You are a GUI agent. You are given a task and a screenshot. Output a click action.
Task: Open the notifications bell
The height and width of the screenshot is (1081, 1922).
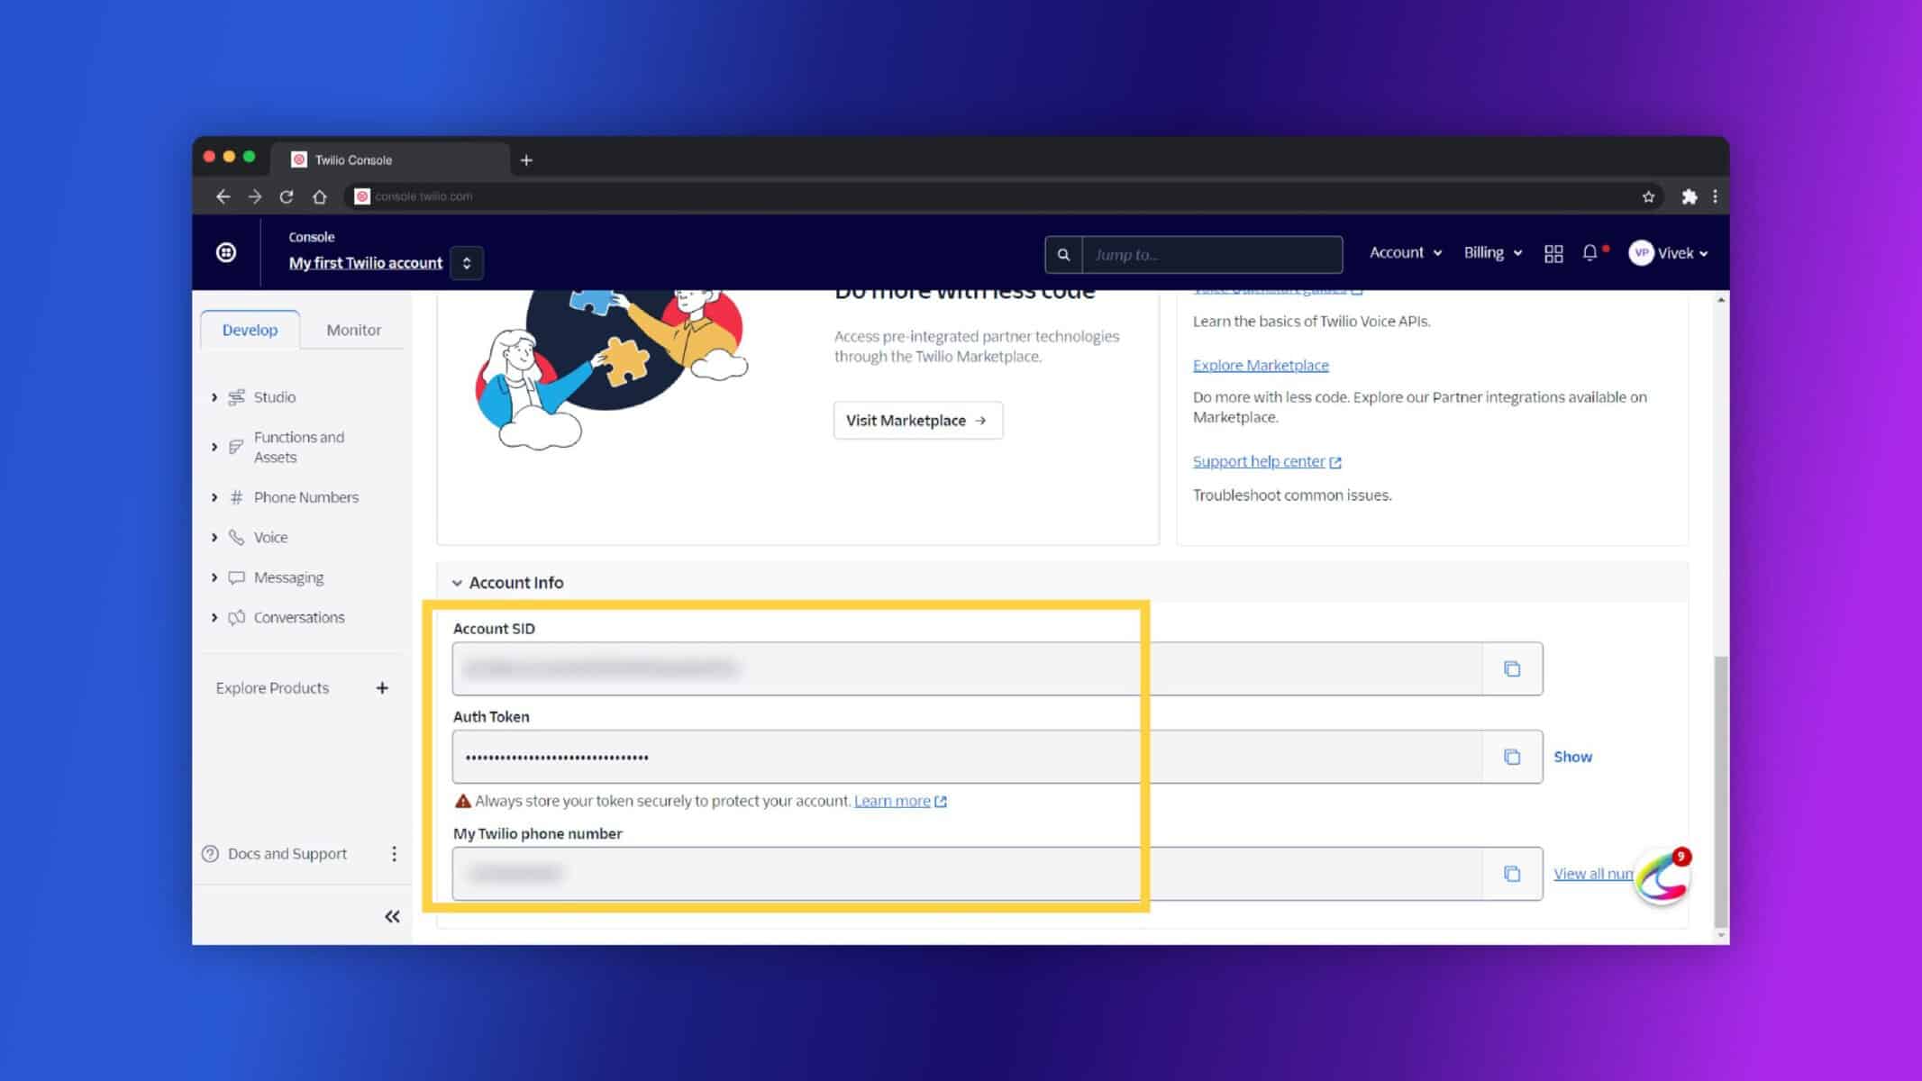[x=1590, y=253]
